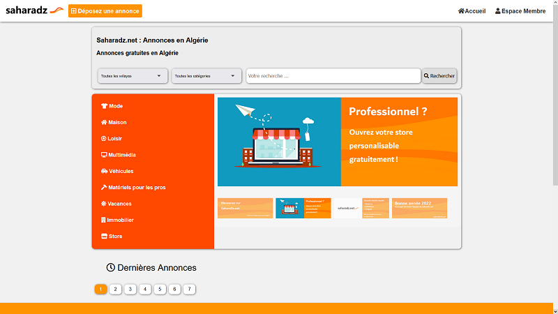Select the saharadz.net logo slide thumbnail
The width and height of the screenshot is (558, 314).
point(361,208)
